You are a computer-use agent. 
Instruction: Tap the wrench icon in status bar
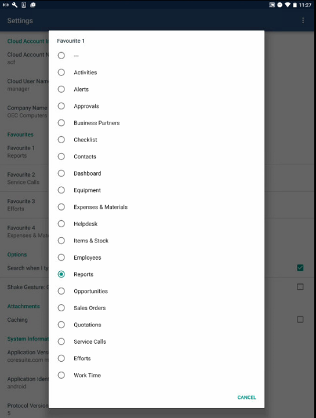pyautogui.click(x=14, y=5)
